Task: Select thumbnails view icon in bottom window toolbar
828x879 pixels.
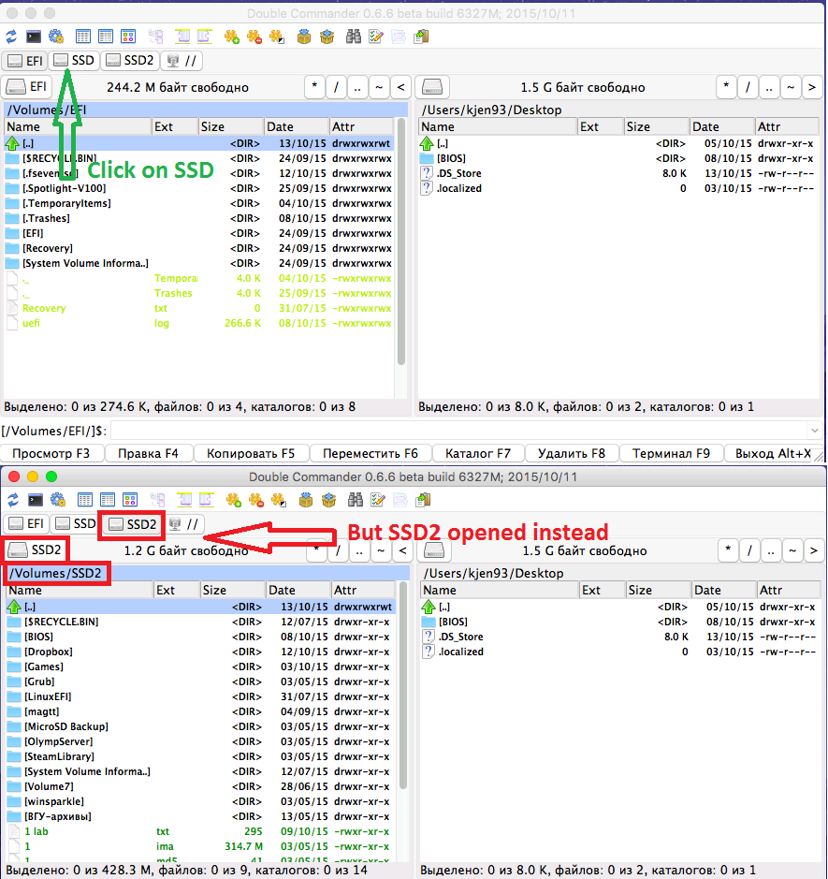Action: tap(128, 499)
